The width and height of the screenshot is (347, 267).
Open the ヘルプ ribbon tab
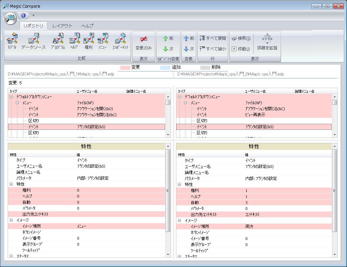pyautogui.click(x=87, y=26)
